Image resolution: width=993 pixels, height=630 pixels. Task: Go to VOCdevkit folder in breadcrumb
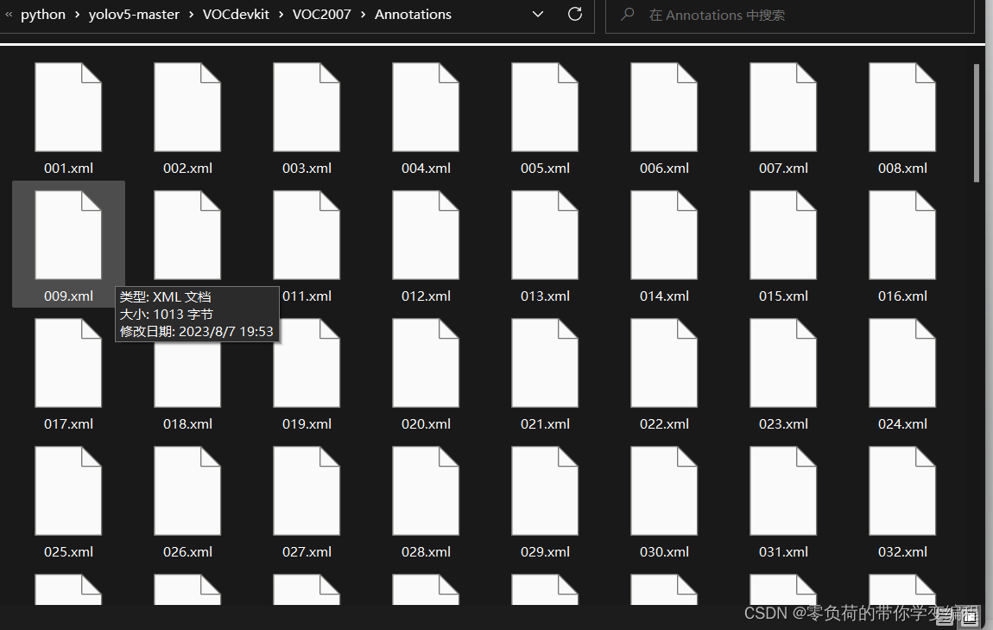pos(236,15)
